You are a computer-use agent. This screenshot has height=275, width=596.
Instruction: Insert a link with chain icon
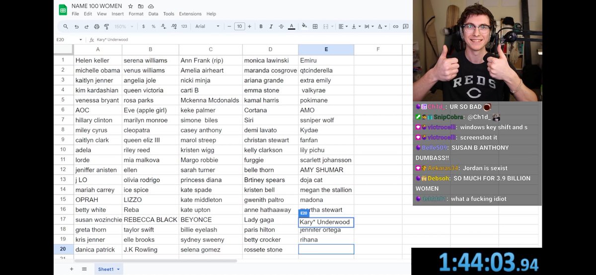pyautogui.click(x=396, y=26)
